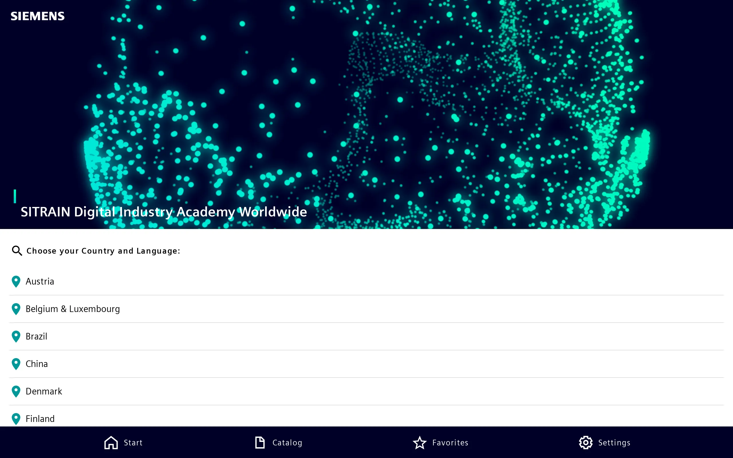The height and width of the screenshot is (458, 733).
Task: Click the search magnifier icon
Action: (x=17, y=251)
